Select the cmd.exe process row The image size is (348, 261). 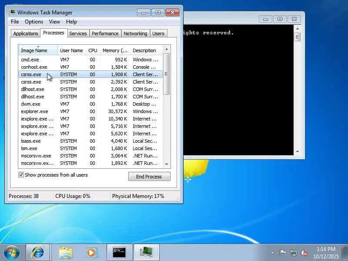pos(90,60)
